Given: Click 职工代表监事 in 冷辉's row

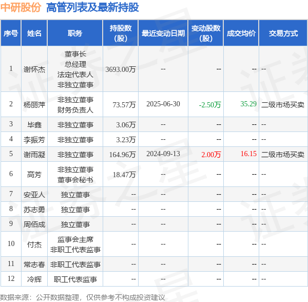Looking at the screenshot, I should (75, 279).
